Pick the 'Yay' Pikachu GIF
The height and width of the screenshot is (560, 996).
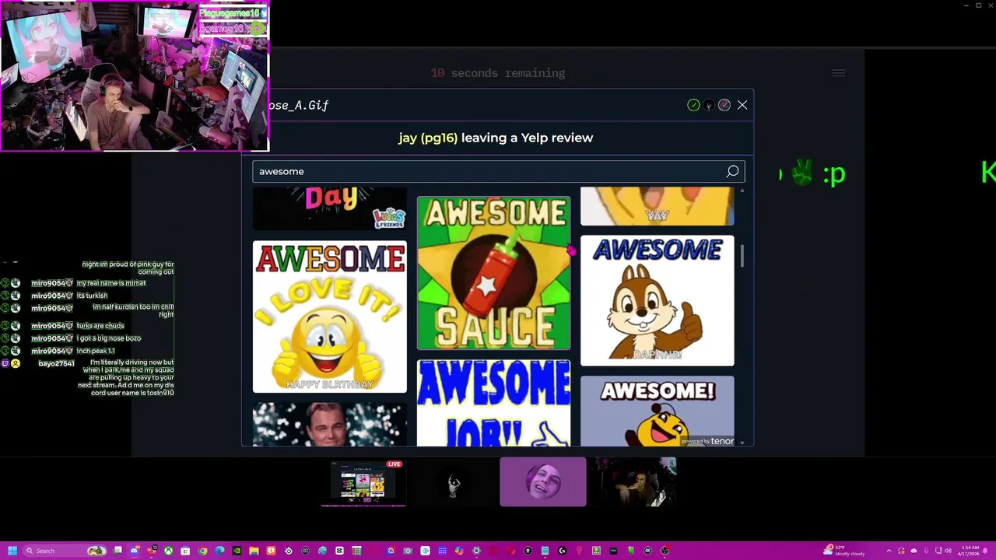point(657,206)
